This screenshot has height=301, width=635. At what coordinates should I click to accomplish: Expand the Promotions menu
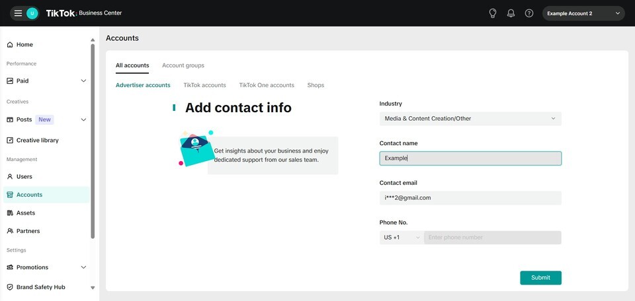83,267
